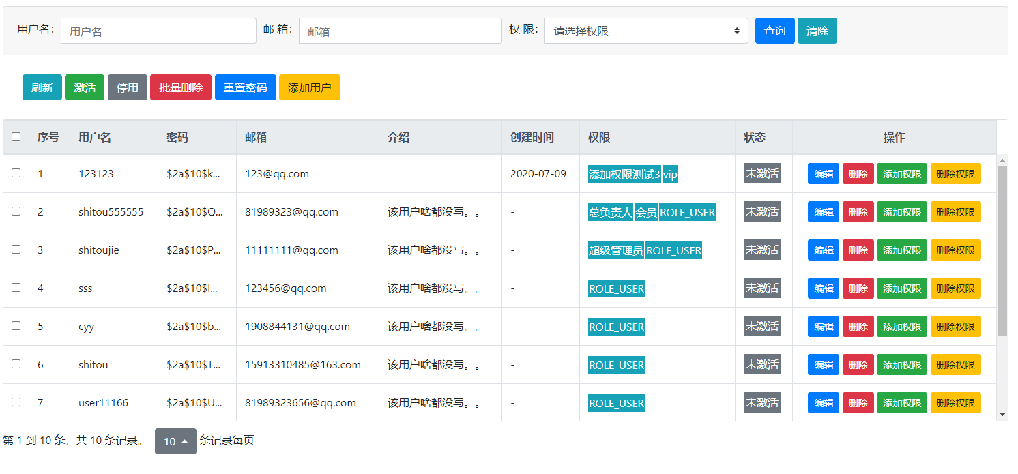Click 删除 for user shitoujie
Viewport: 1018px width, 474px height.
pyautogui.click(x=858, y=250)
